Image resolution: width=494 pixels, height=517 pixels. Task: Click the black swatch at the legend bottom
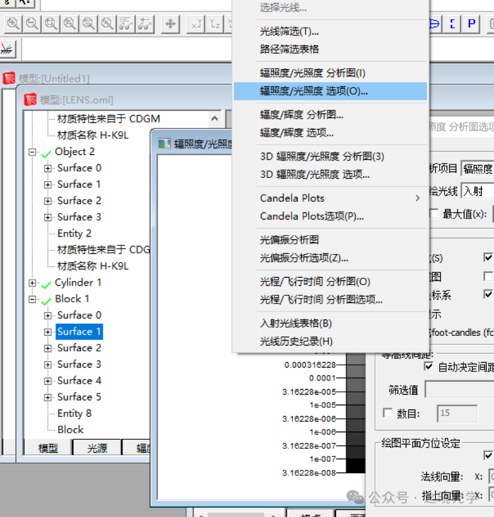tap(355, 466)
